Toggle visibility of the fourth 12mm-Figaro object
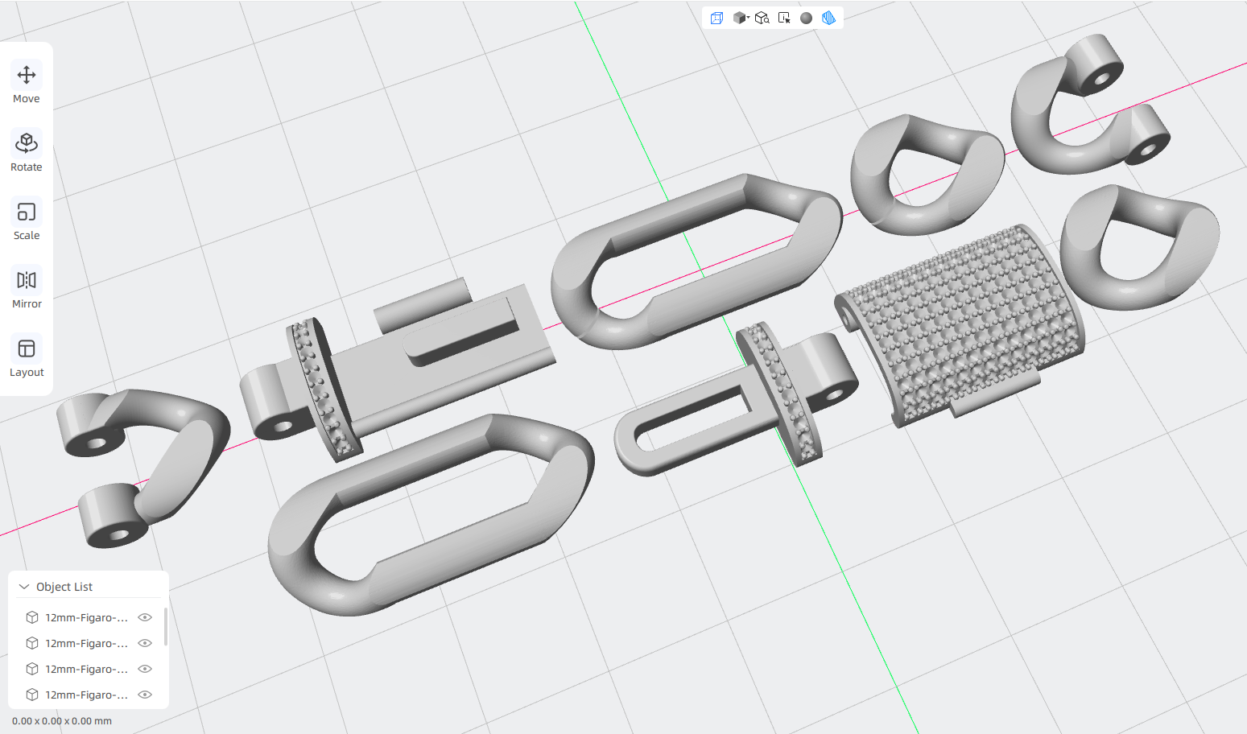The height and width of the screenshot is (734, 1247). [x=145, y=695]
